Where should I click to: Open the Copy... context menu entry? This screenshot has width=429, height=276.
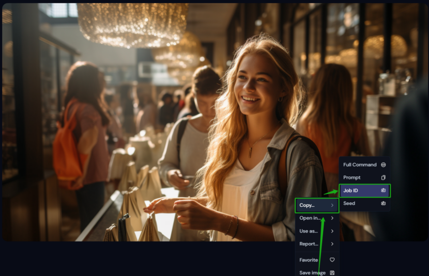point(317,205)
